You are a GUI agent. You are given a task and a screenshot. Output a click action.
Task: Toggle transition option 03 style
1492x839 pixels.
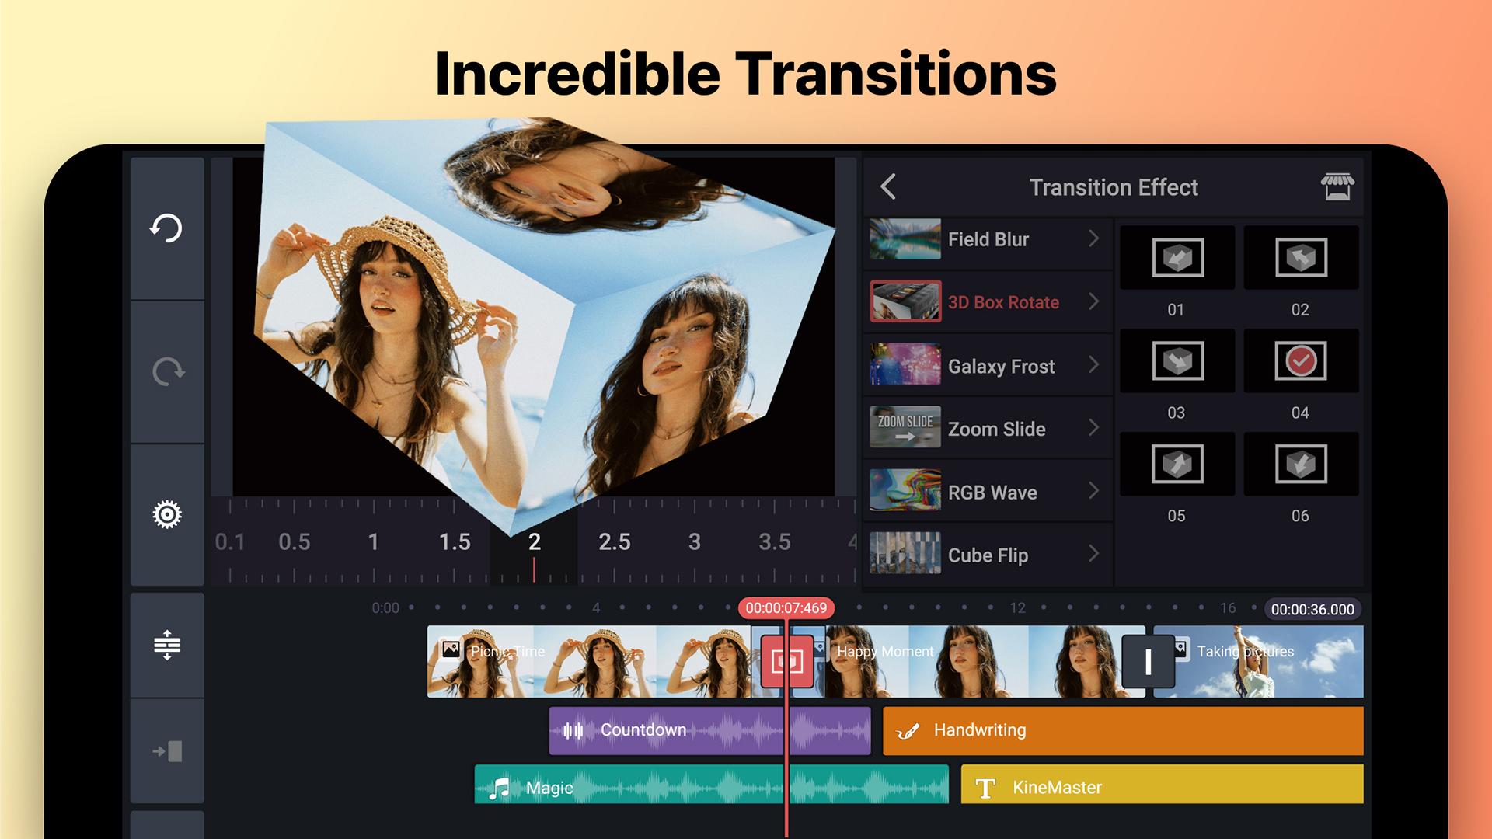[x=1177, y=360]
